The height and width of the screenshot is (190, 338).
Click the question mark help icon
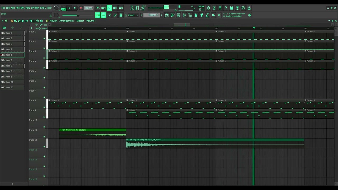(x=226, y=8)
